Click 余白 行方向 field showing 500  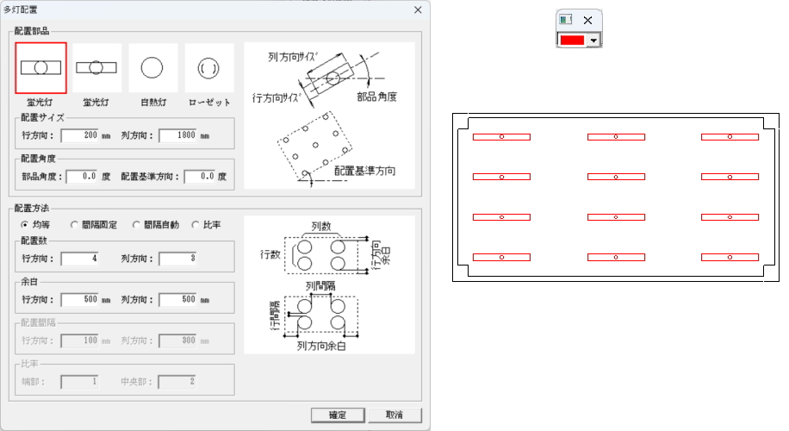pyautogui.click(x=80, y=300)
